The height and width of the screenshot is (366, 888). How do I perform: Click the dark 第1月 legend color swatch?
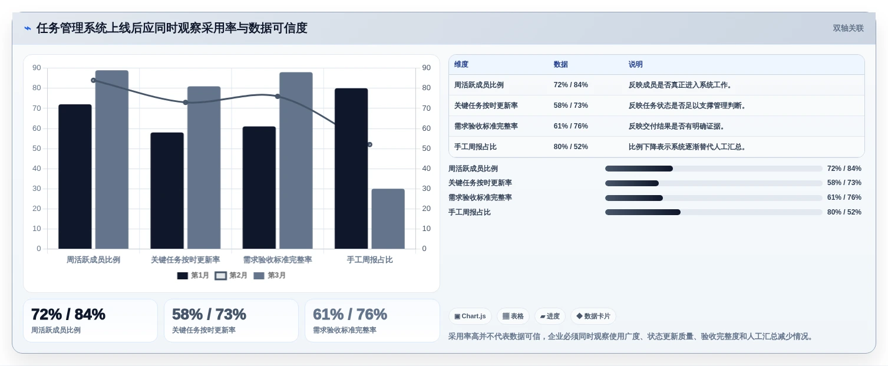183,276
